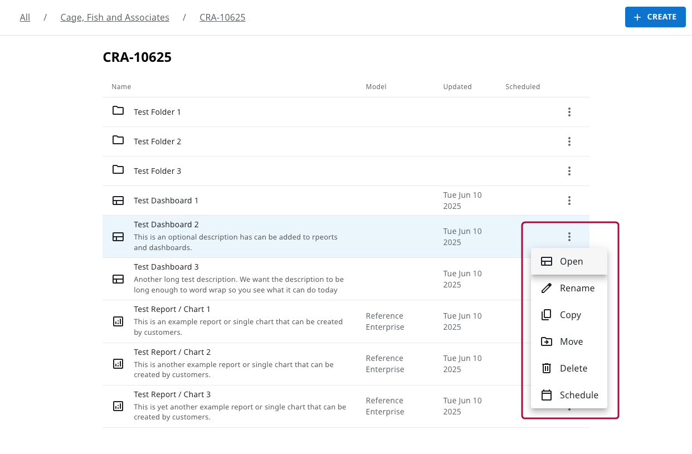Open the kebab menu for Test Dashboard 1
This screenshot has height=454, width=692.
569,200
